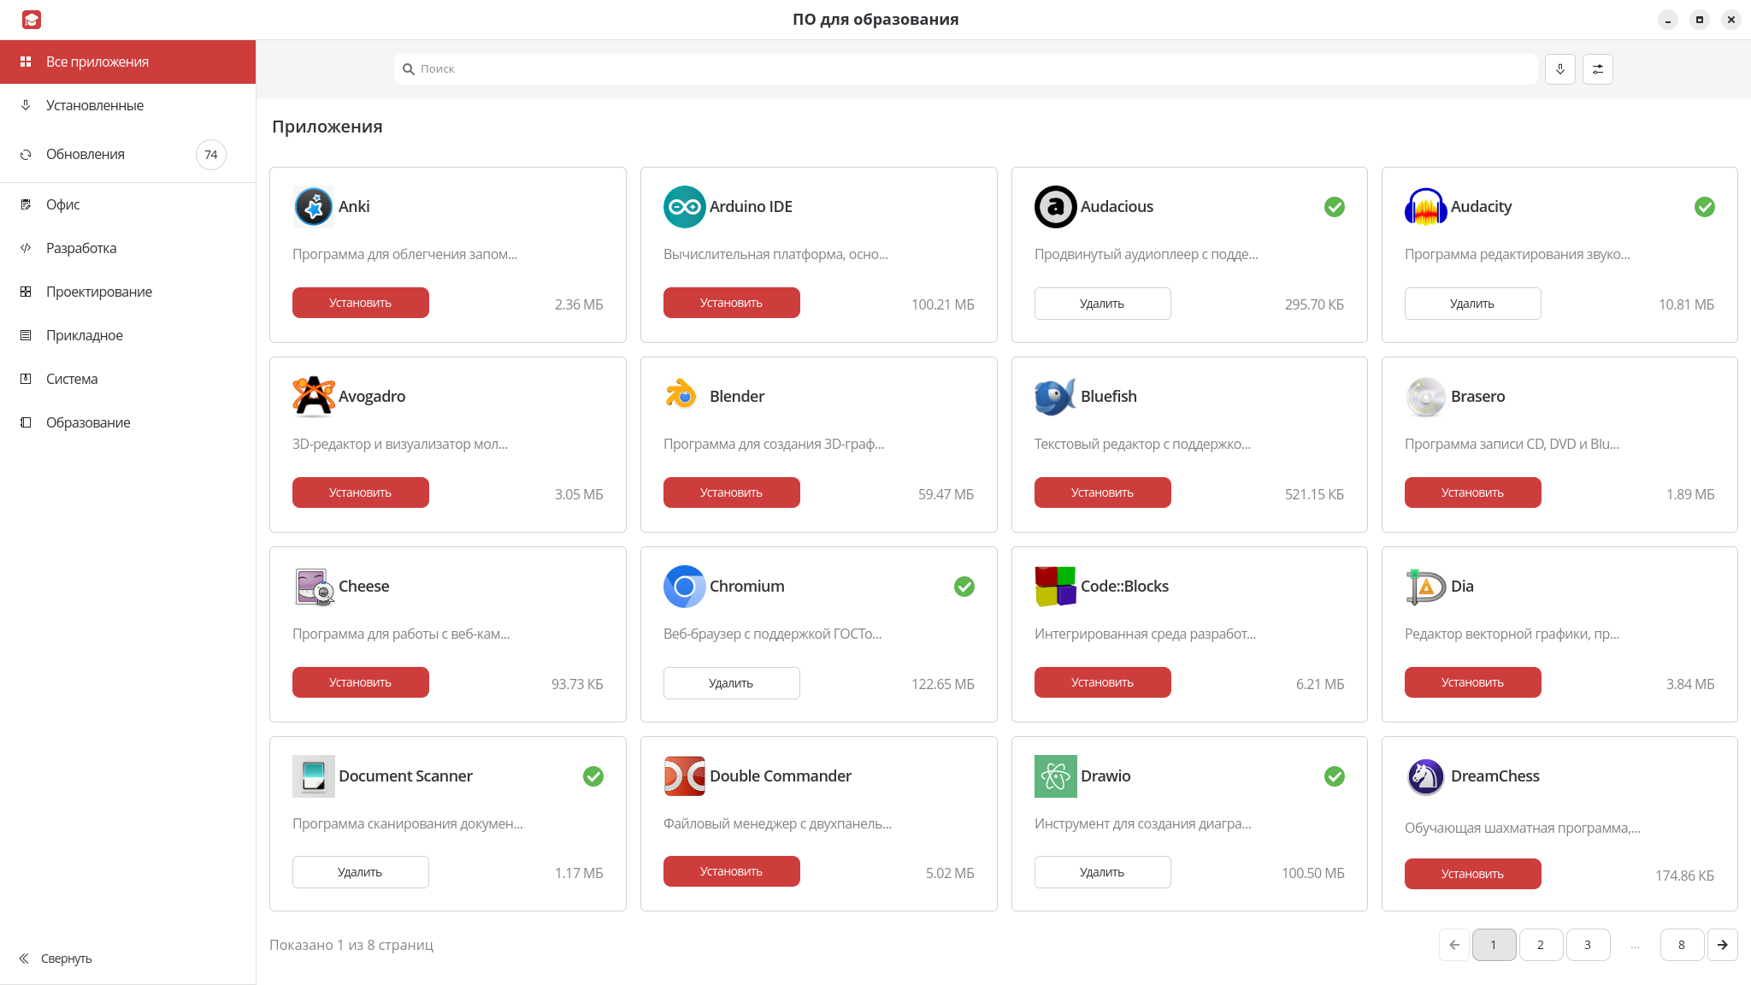The image size is (1751, 985).
Task: Open the Anki app icon
Action: pos(314,207)
